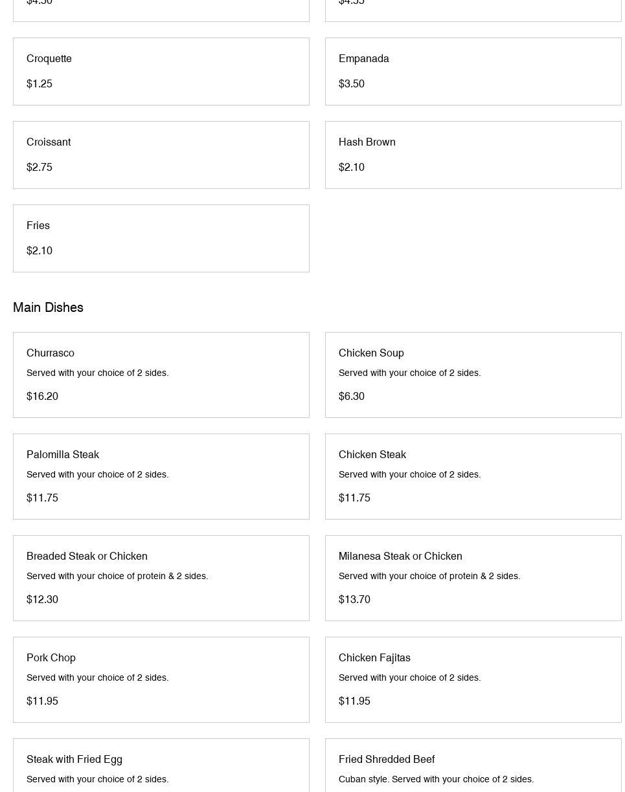
Task: Choose the Croissant for $2.75
Action: point(161,155)
